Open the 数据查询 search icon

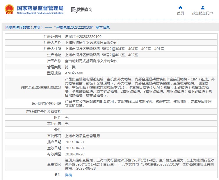[x=74, y=10]
